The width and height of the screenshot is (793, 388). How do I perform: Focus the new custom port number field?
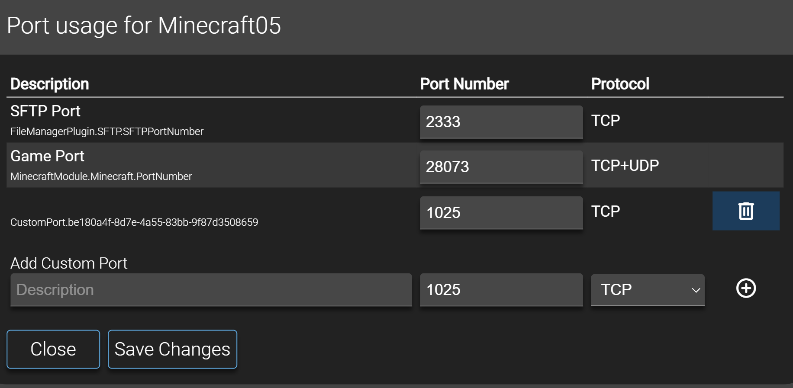tap(501, 290)
